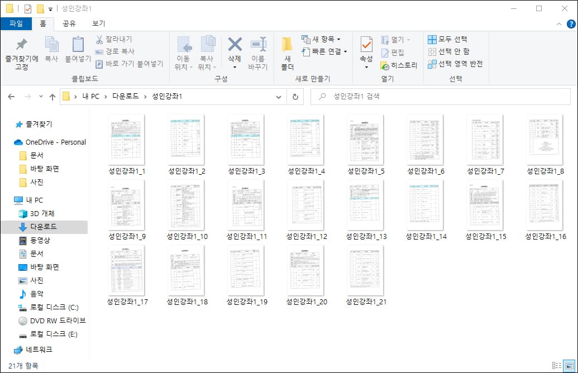The height and width of the screenshot is (373, 578).
Task: Select 다운로드 in the sidebar
Action: point(44,227)
